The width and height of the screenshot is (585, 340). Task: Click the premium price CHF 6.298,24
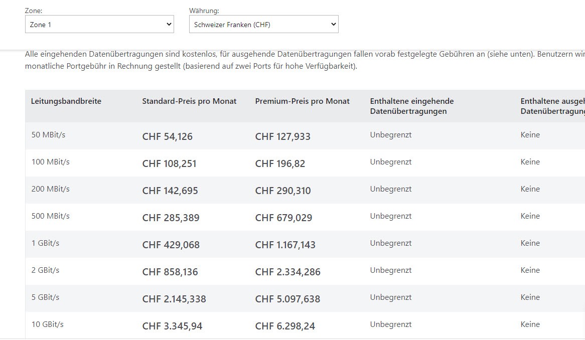(x=285, y=326)
